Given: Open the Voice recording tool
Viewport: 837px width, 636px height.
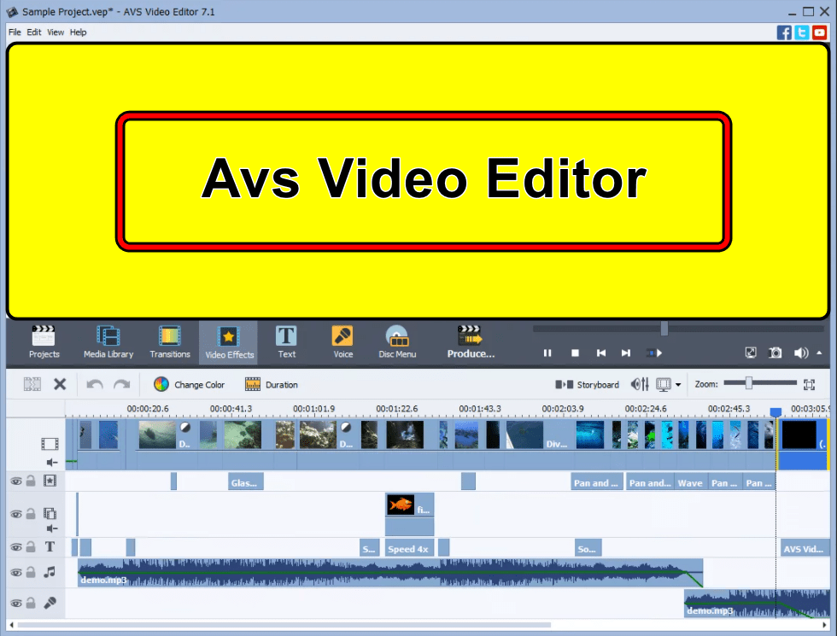Looking at the screenshot, I should coord(342,341).
